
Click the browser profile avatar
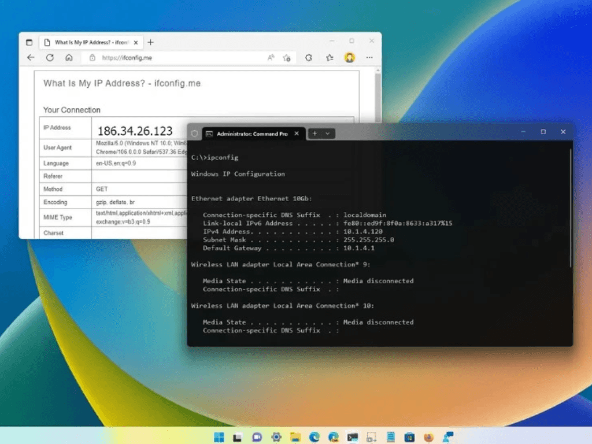(349, 58)
